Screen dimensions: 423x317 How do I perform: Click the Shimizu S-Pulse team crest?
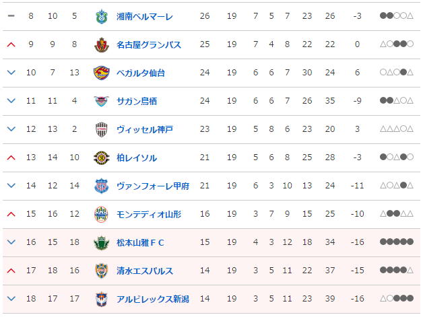pyautogui.click(x=101, y=271)
